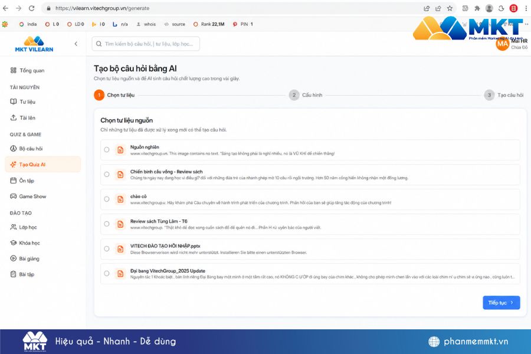Bookmark this page with the star icon
The height and width of the screenshot is (354, 531).
(x=450, y=8)
